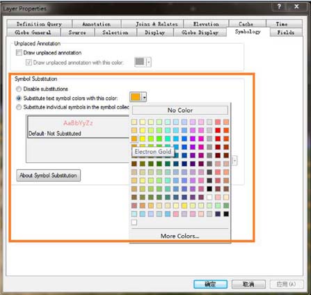Open the Globe Display tab
This screenshot has width=311, height=295.
(200, 33)
